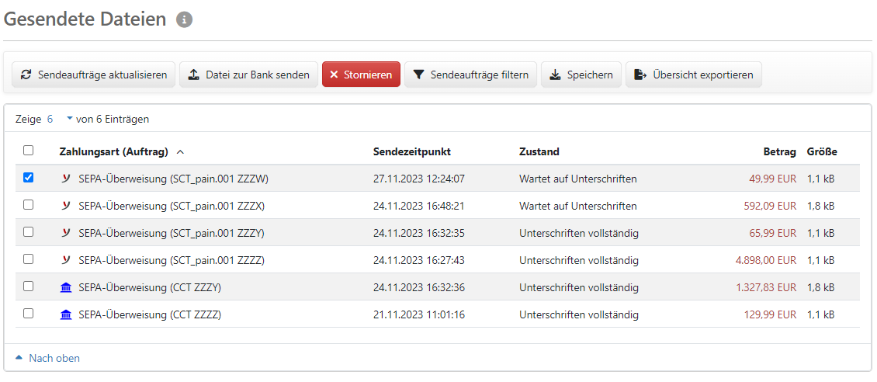The image size is (877, 382).
Task: Click the Gesendete Dateien page heading
Action: (85, 19)
